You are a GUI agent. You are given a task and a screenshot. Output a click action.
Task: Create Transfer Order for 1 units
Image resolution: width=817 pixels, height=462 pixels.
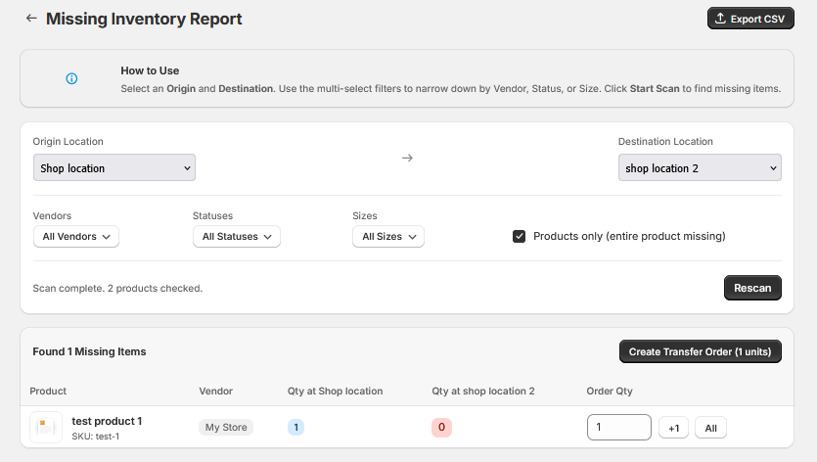point(700,351)
